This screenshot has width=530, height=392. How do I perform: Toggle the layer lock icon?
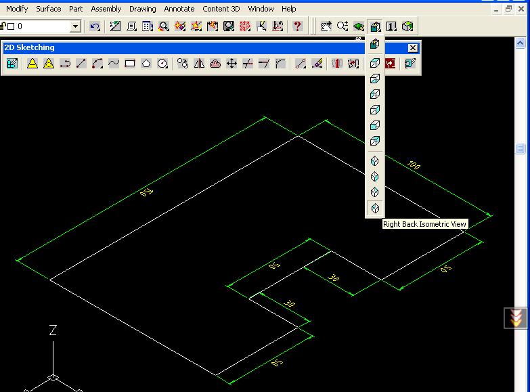(3, 26)
